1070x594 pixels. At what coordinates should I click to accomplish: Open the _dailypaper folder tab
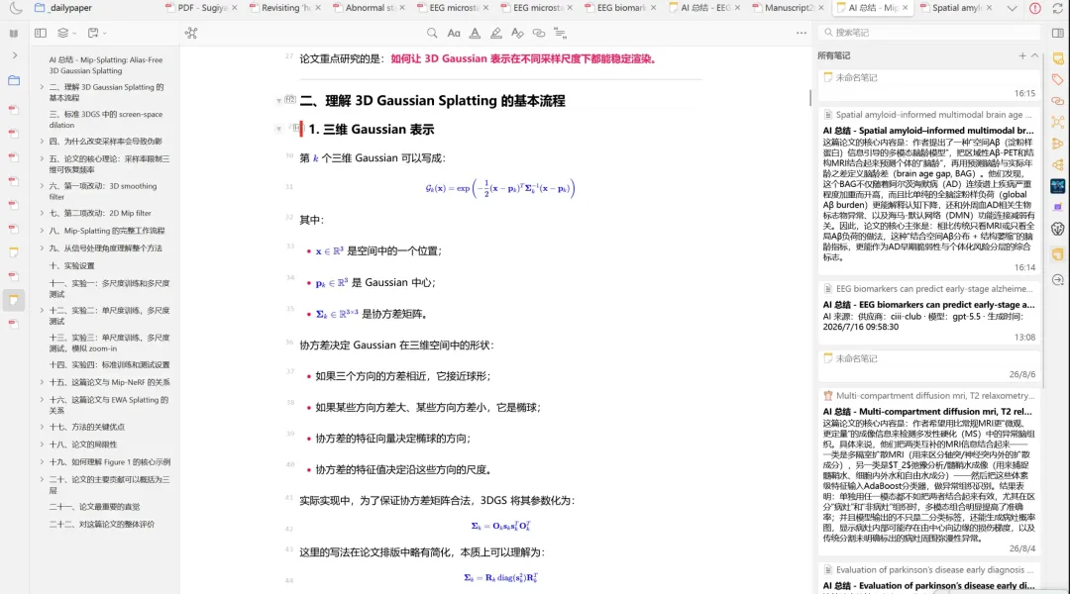coord(63,8)
